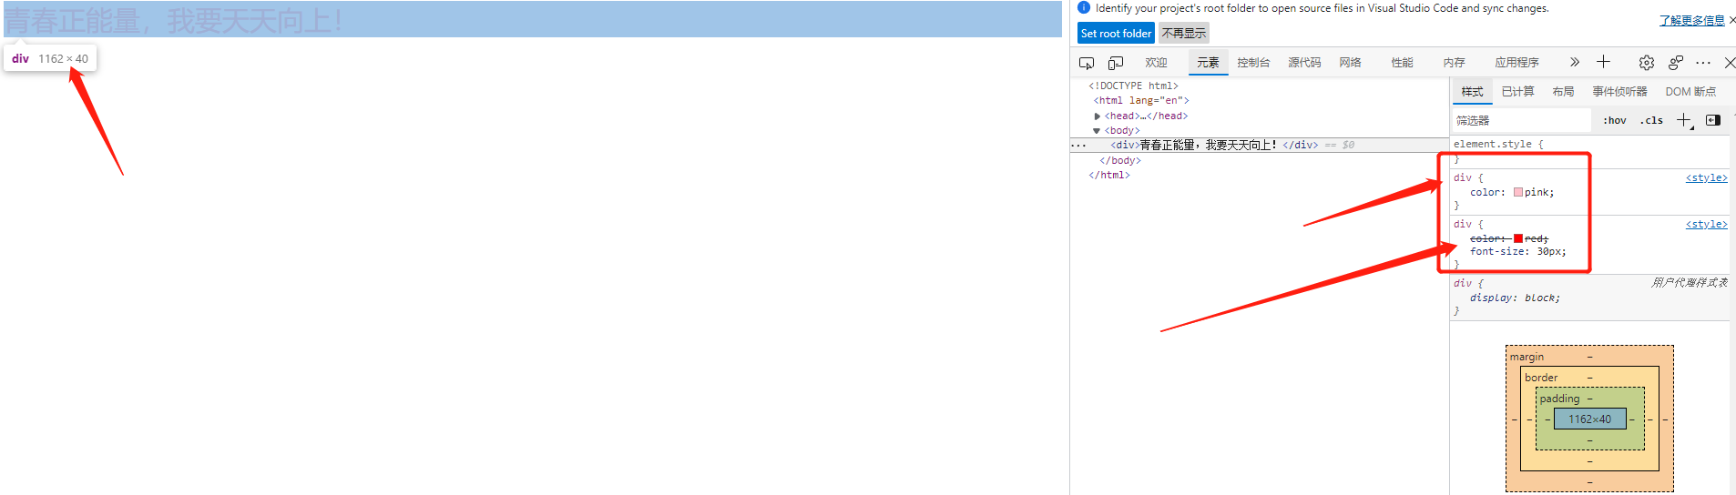Open the 了解更多信息 link

coord(1691,20)
